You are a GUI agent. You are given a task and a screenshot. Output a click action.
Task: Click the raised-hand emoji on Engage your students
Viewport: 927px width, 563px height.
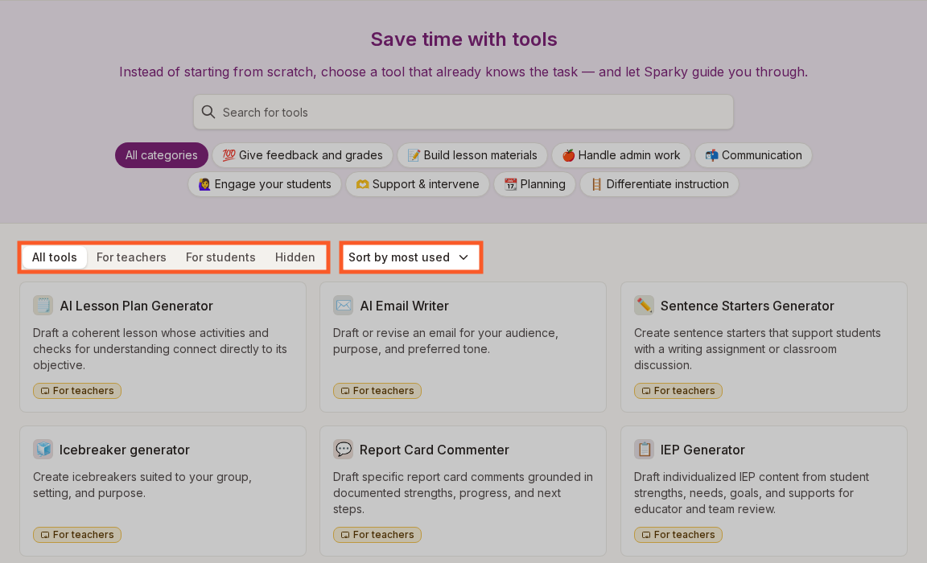pyautogui.click(x=204, y=184)
